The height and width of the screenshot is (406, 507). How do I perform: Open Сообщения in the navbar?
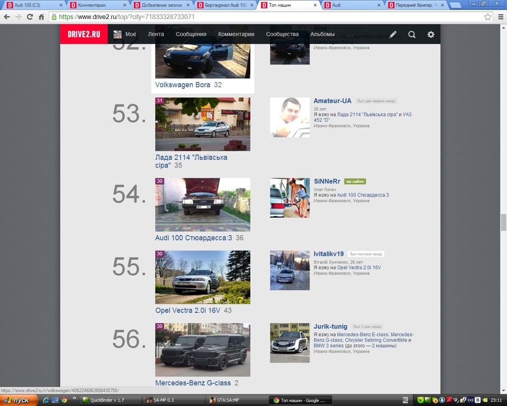[x=191, y=34]
